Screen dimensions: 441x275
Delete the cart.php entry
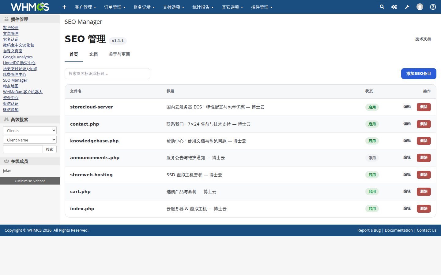click(424, 192)
